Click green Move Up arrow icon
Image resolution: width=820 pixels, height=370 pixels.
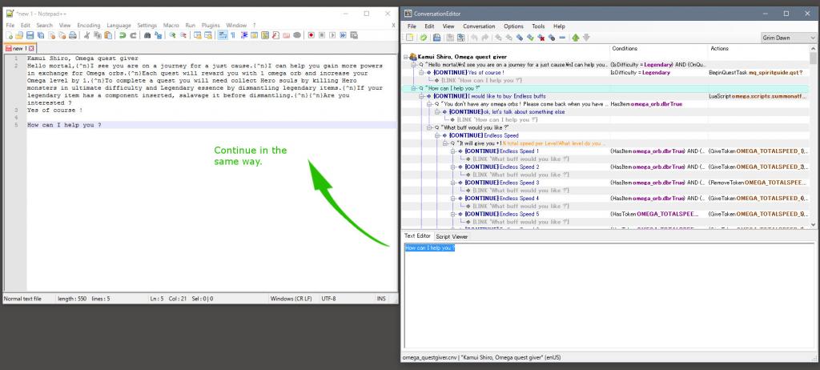click(575, 38)
